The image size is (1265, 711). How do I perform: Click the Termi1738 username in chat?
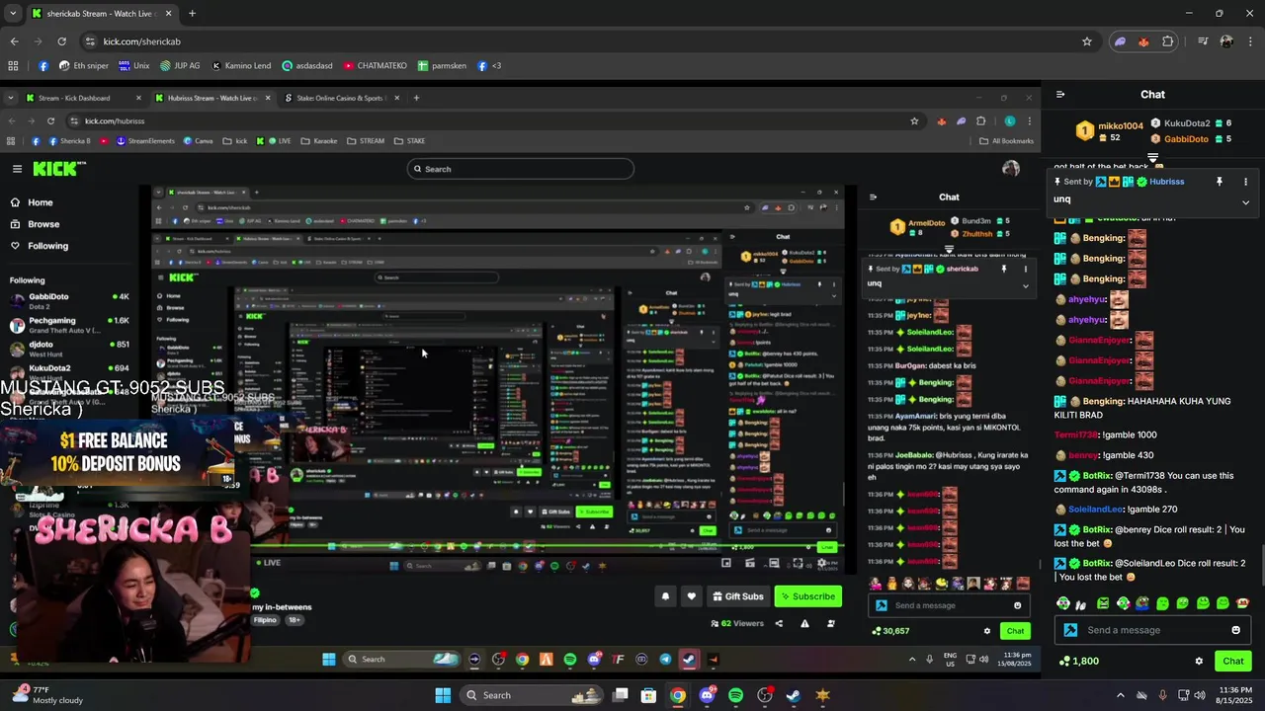coord(1076,434)
